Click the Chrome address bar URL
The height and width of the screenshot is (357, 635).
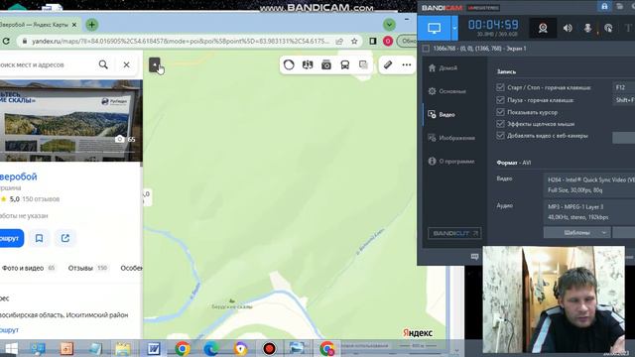pos(181,41)
